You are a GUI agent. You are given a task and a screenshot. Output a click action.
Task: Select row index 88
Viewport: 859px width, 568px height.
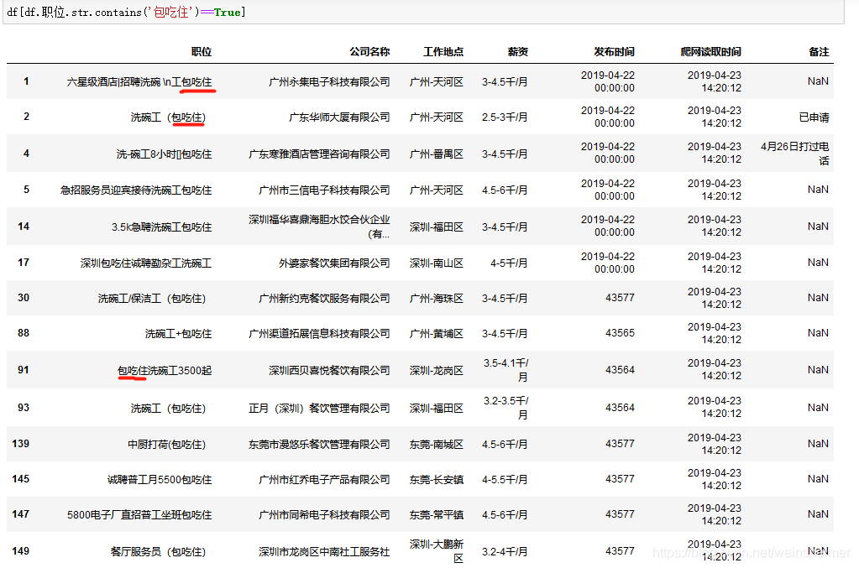[x=24, y=333]
